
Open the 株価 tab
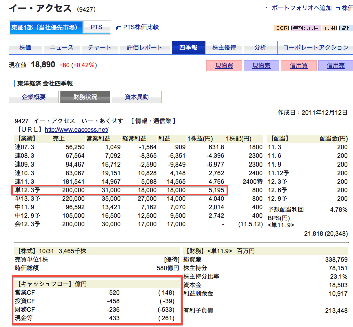point(25,47)
